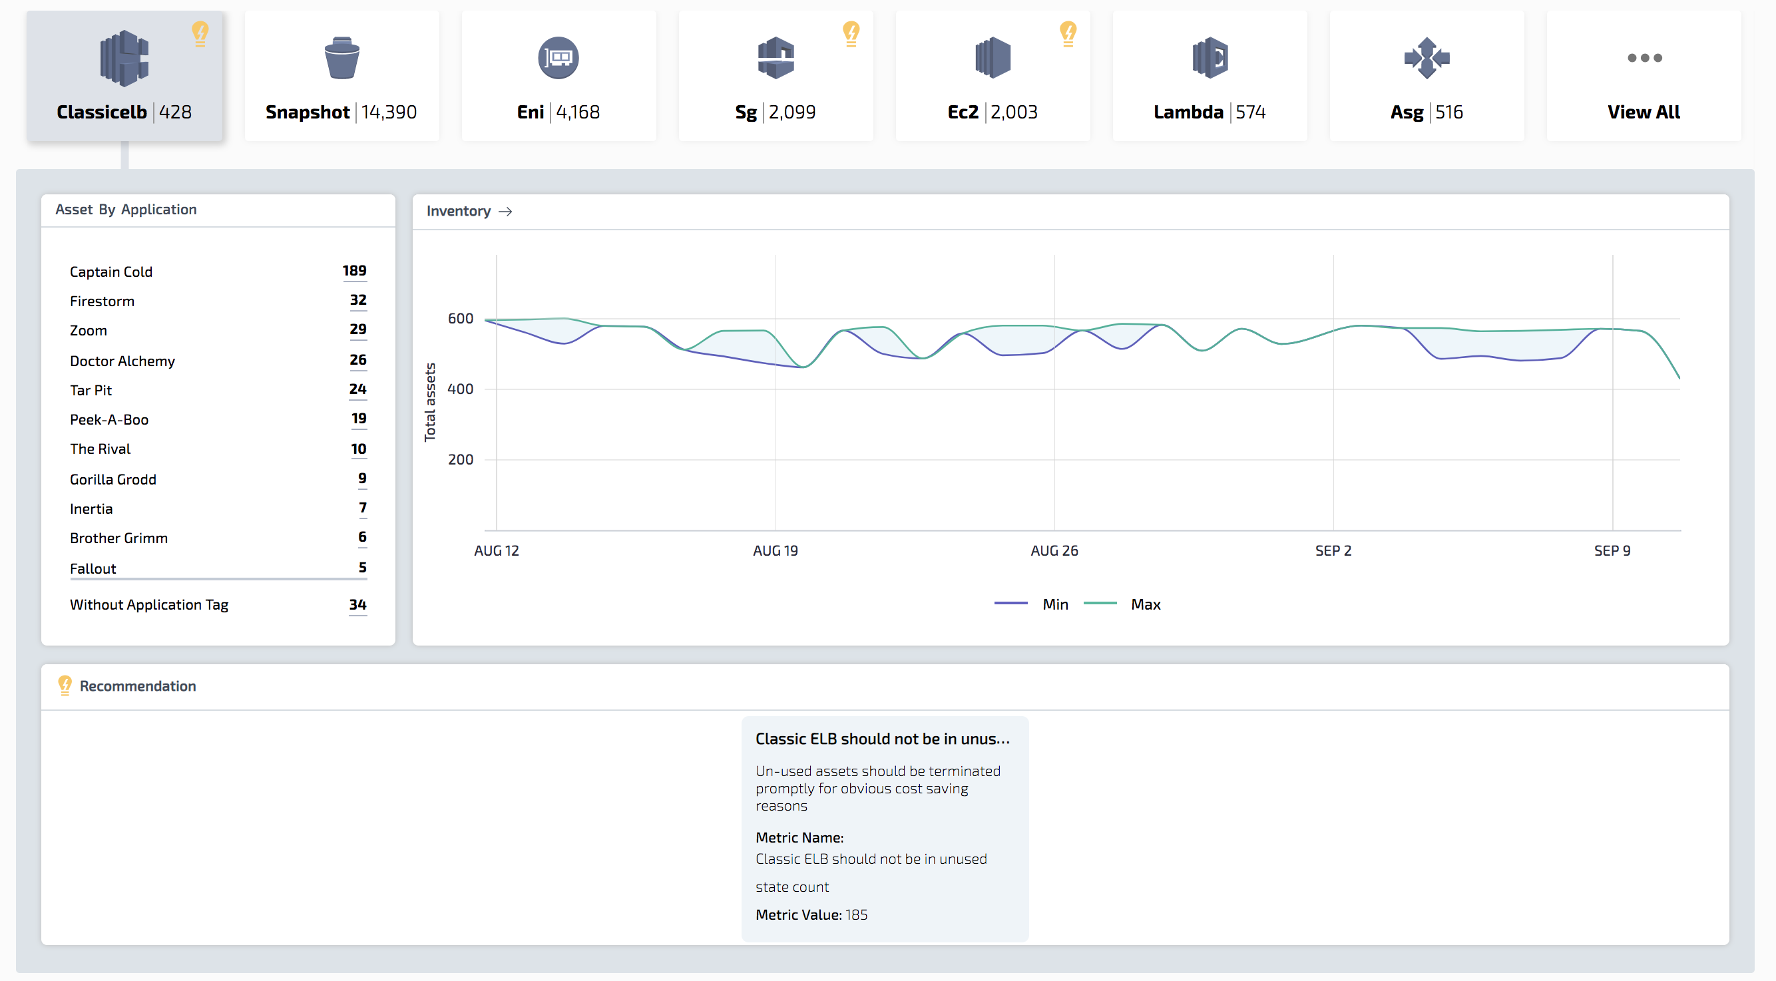This screenshot has width=1776, height=981.
Task: Click the lightbulb on Ec2 tile
Action: point(1067,33)
